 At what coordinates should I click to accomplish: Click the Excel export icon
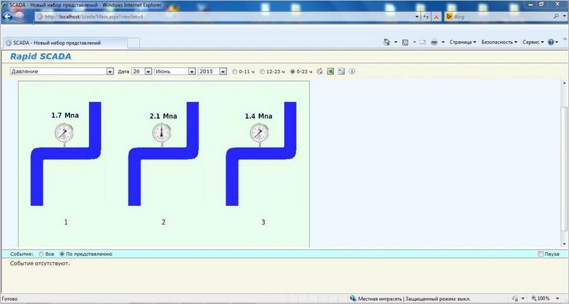(331, 71)
